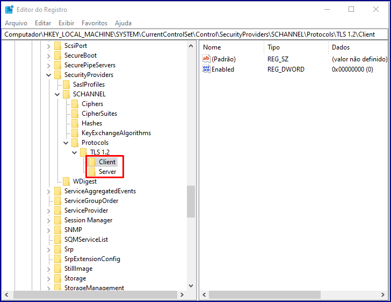The image size is (391, 302).
Task: Collapse the SCHANNEL key
Action: point(57,95)
